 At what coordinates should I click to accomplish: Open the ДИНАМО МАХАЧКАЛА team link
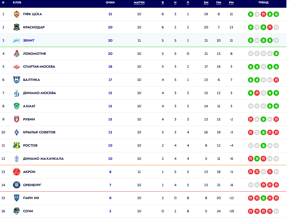(x=43, y=159)
